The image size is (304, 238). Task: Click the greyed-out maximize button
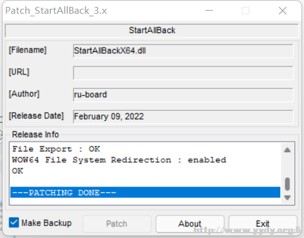click(x=246, y=11)
